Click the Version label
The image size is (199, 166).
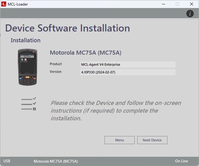[x=56, y=72]
